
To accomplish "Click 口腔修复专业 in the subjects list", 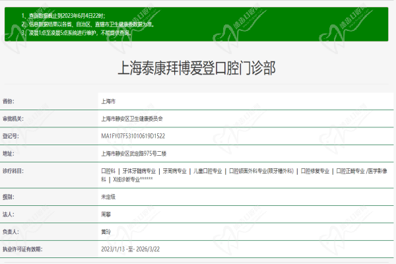I will pyautogui.click(x=315, y=171).
